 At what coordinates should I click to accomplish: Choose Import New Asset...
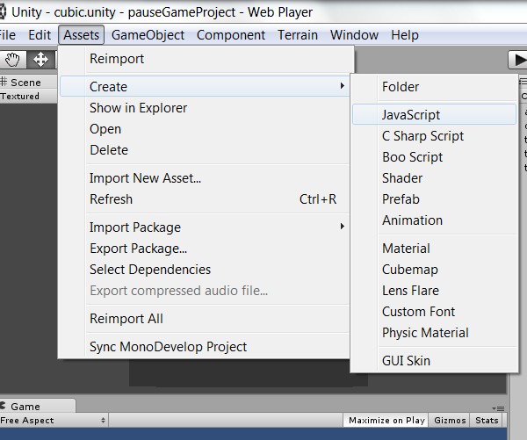205,178
